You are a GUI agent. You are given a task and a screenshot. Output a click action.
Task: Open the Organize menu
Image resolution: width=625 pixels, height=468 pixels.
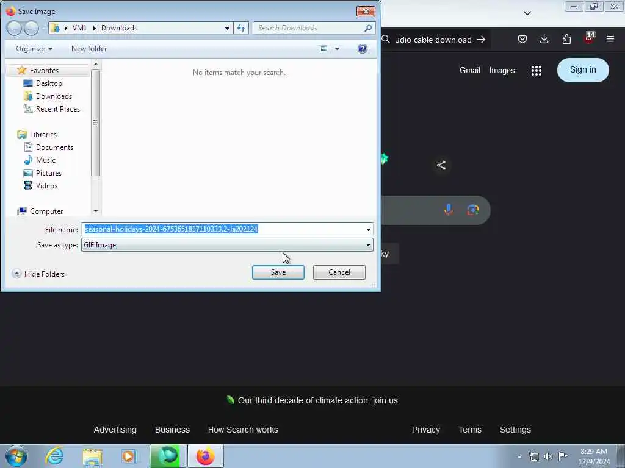click(34, 49)
